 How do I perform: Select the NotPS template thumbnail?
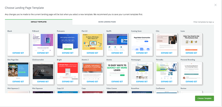pyautogui.click(x=117, y=42)
